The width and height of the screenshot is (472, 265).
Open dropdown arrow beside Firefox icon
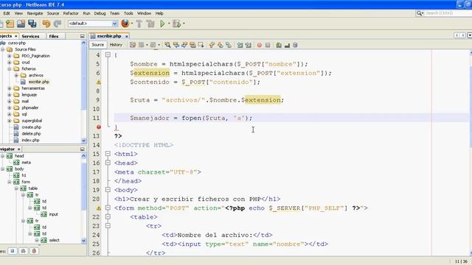pos(132,24)
